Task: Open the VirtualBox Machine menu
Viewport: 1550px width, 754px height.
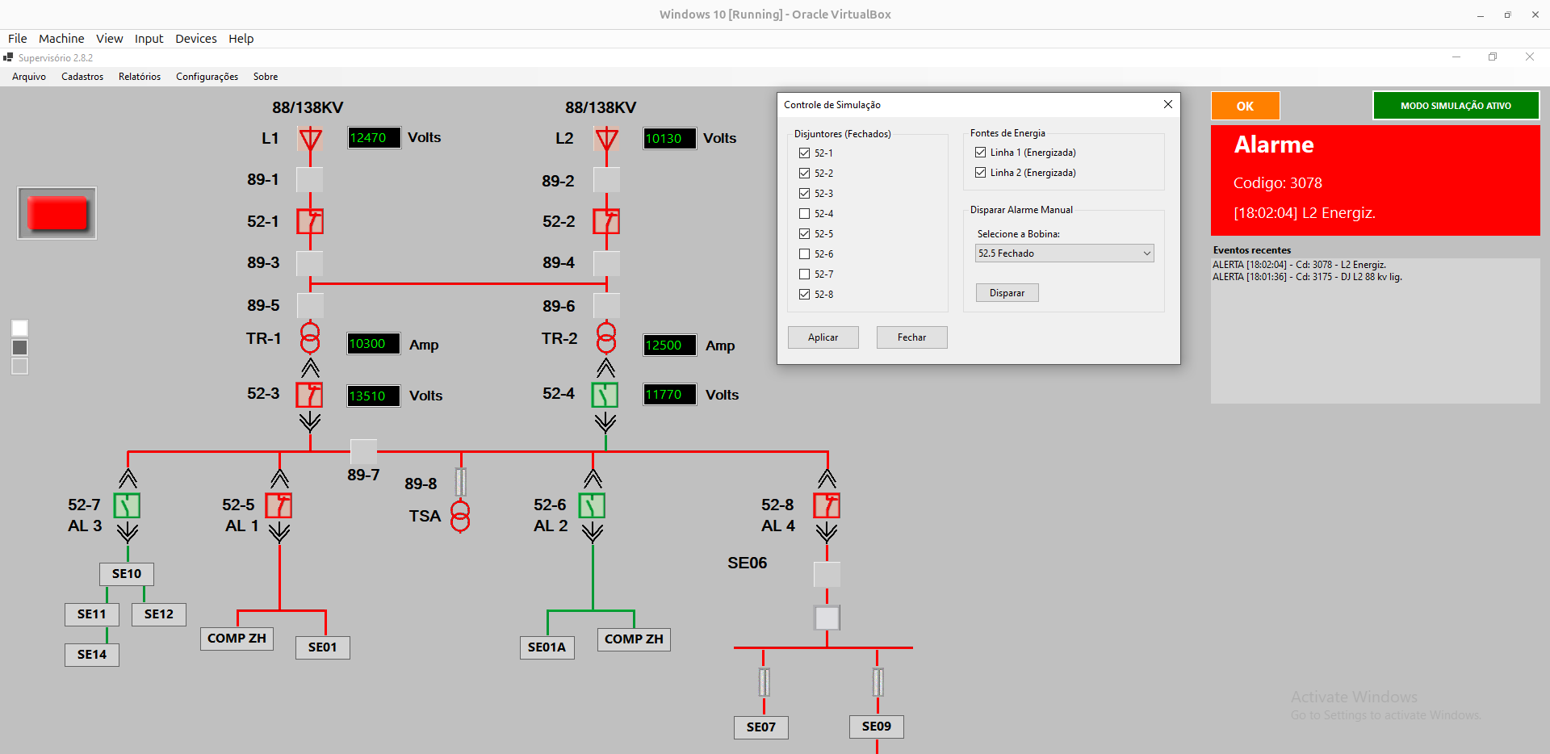Action: click(61, 39)
